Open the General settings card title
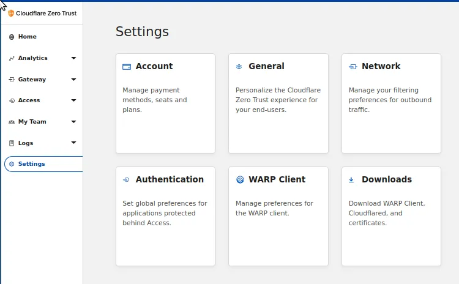 266,66
